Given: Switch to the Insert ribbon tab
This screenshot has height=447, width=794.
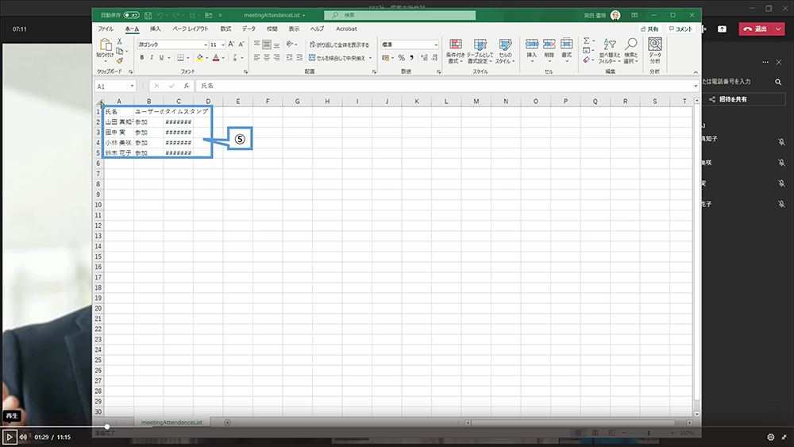Looking at the screenshot, I should click(155, 29).
